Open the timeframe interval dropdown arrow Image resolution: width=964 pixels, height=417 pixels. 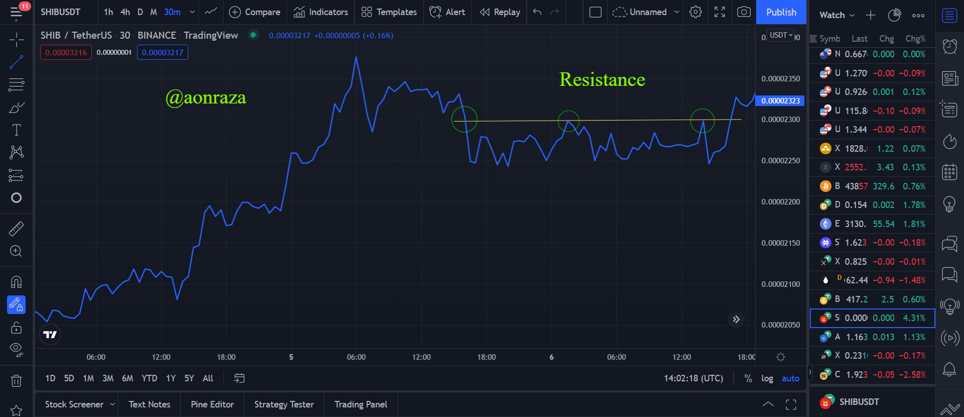192,12
